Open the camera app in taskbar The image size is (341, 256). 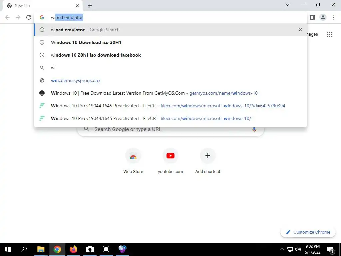coord(90,249)
